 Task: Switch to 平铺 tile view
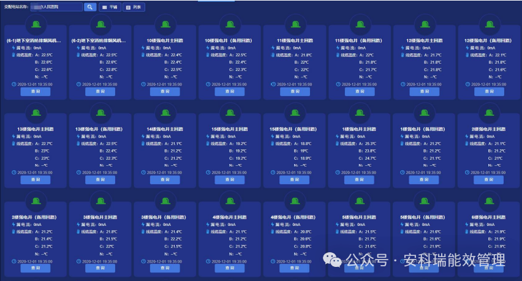(x=110, y=7)
